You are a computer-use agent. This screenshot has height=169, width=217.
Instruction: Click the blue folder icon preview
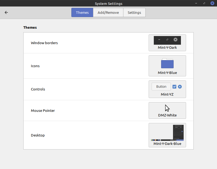coord(167,63)
